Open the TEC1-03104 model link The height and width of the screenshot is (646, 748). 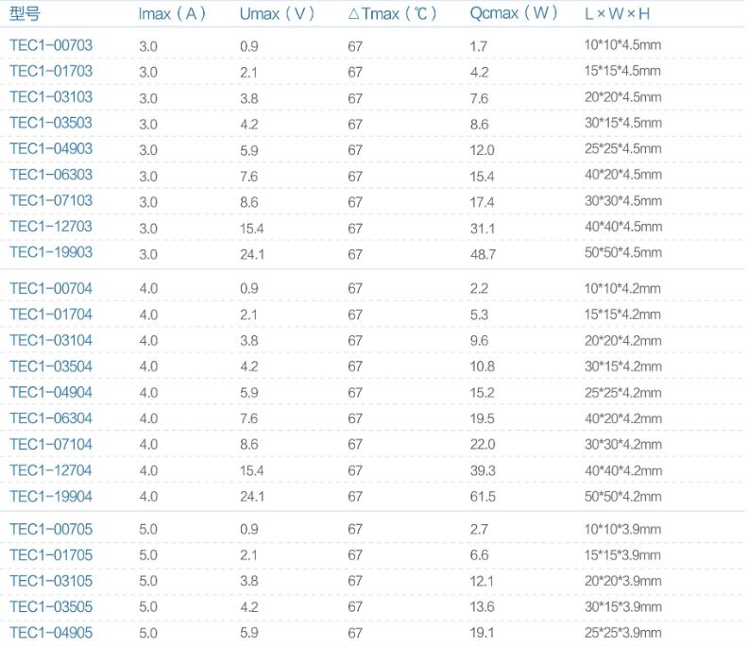[x=51, y=340]
